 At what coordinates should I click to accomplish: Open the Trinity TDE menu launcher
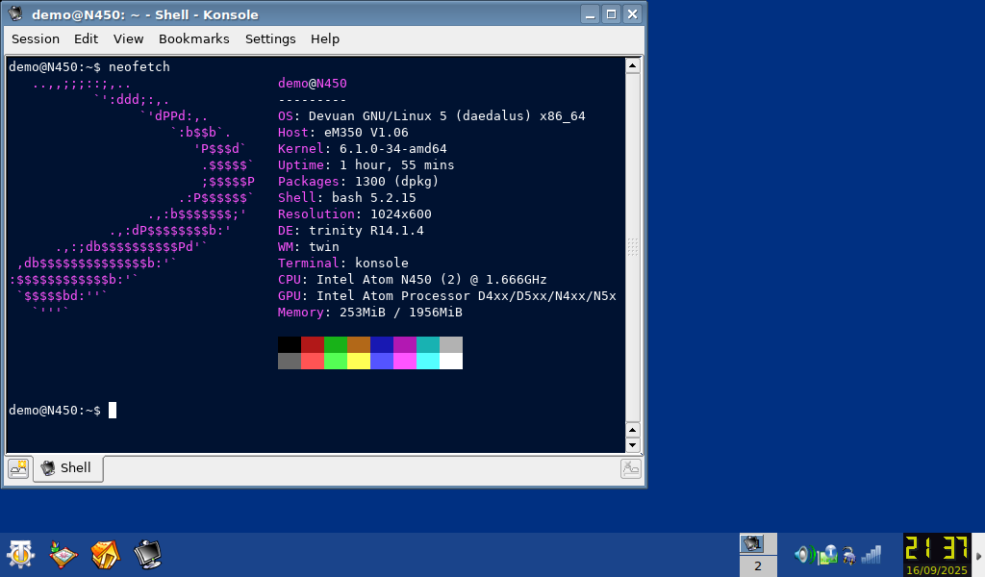click(x=20, y=554)
